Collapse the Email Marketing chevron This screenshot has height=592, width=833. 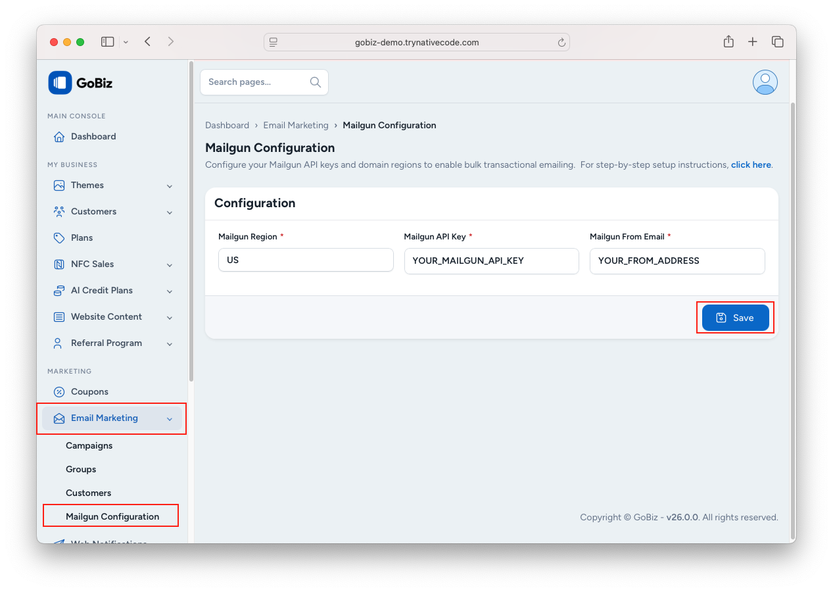170,419
